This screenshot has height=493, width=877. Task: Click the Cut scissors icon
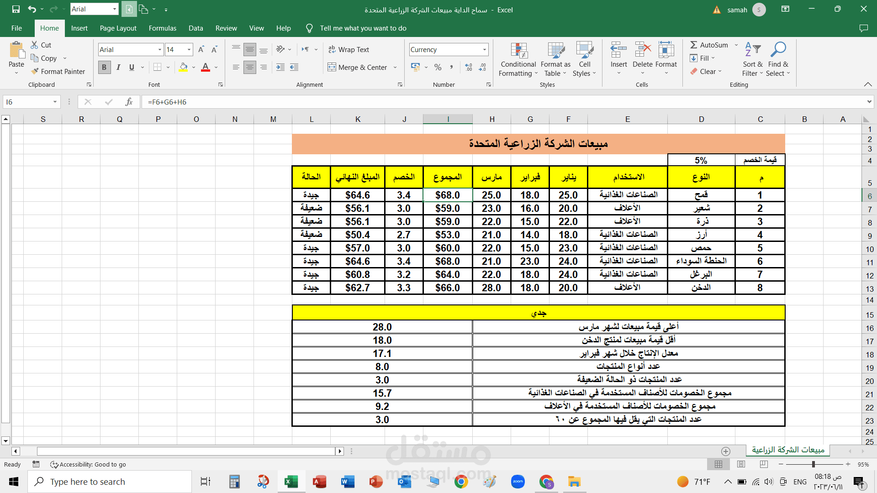coord(35,45)
